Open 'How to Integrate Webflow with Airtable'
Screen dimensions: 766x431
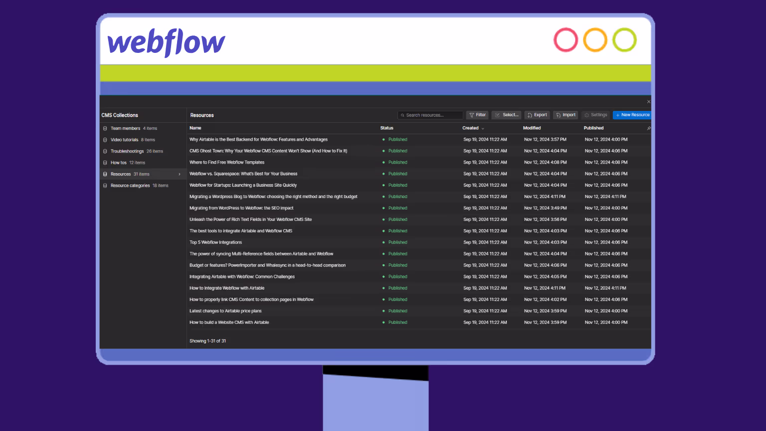(x=227, y=289)
